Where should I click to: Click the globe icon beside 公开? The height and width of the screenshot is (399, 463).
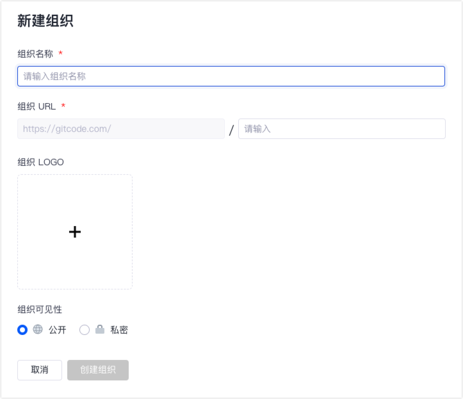[x=38, y=330]
